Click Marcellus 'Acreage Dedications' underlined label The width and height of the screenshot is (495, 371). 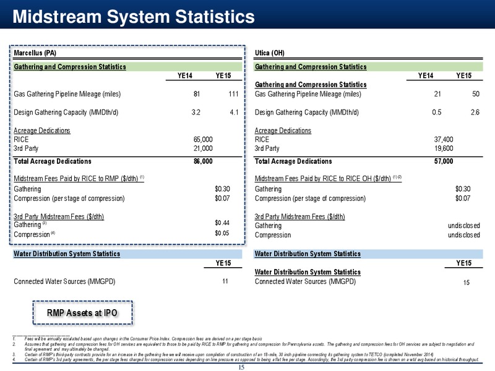[42, 130]
